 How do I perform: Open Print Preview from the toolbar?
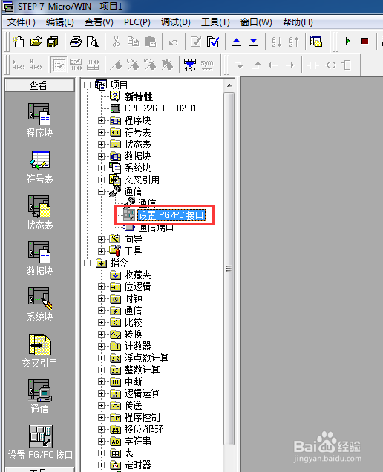click(93, 42)
